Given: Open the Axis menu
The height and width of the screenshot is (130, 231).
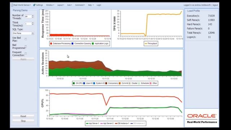Looking at the screenshot, I should [70, 5].
